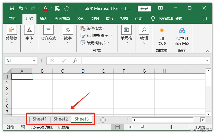Click the macro recording icon in status bar
The image size is (217, 134).
point(23,127)
